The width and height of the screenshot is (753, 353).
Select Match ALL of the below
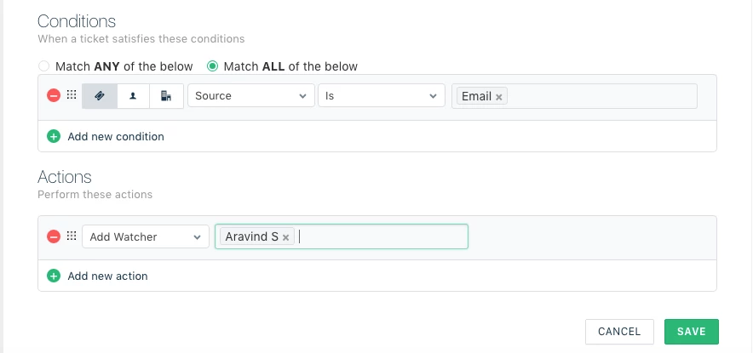coord(213,65)
